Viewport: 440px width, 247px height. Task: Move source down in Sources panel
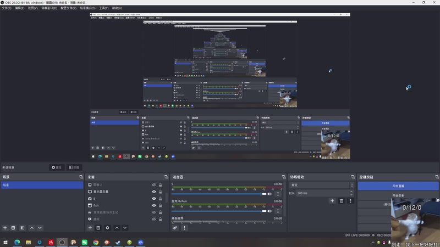(125, 228)
